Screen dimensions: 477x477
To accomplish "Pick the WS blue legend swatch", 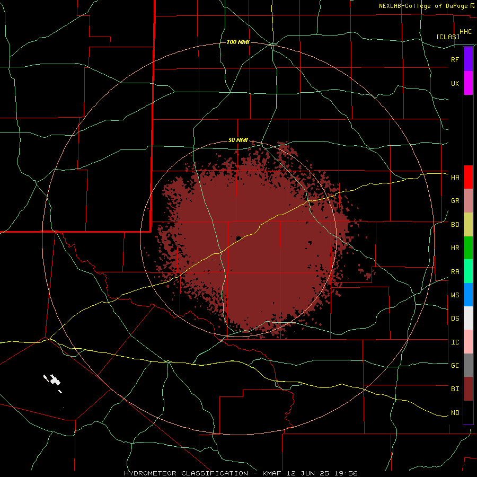I will click(468, 295).
